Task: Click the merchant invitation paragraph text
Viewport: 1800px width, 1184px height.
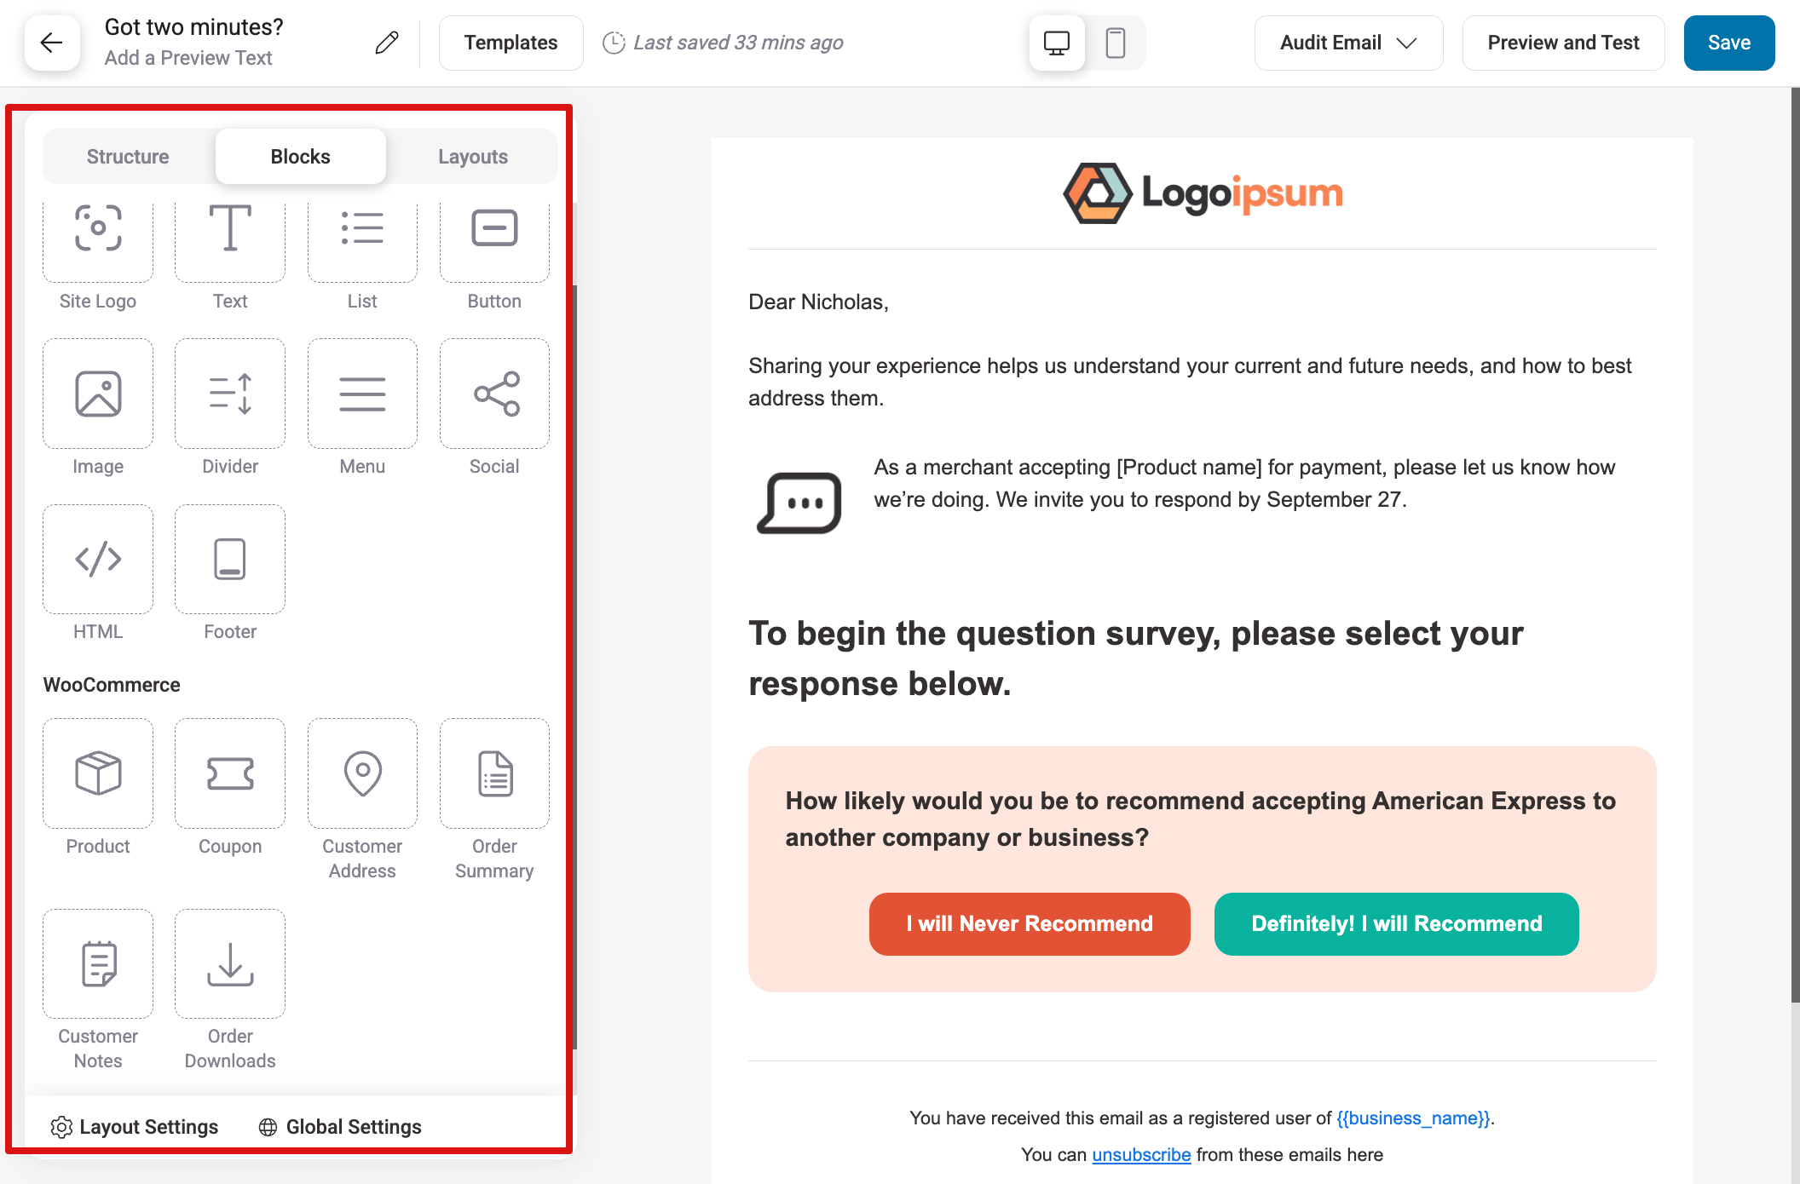Action: 1244,483
